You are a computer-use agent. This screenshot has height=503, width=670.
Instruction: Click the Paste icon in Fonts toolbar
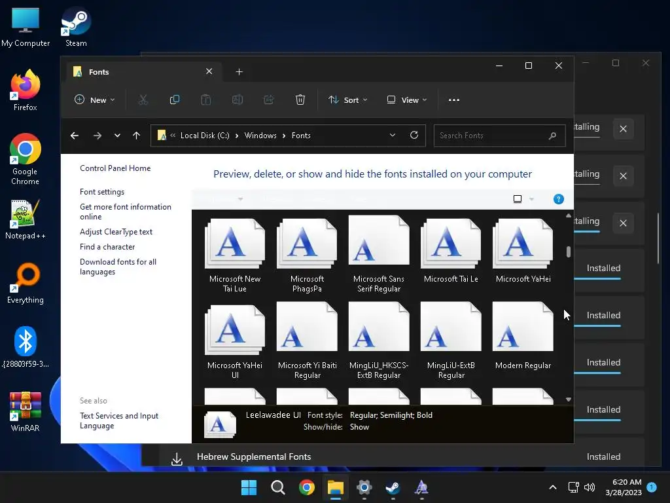click(206, 100)
